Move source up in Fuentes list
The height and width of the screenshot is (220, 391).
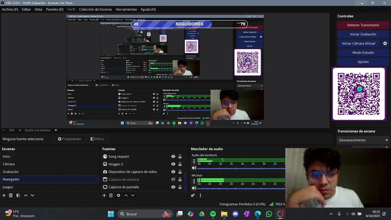tap(126, 195)
